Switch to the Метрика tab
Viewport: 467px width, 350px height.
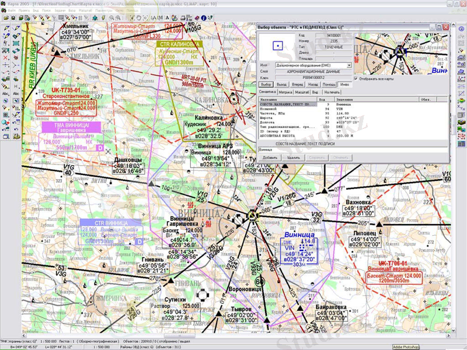[x=285, y=92]
